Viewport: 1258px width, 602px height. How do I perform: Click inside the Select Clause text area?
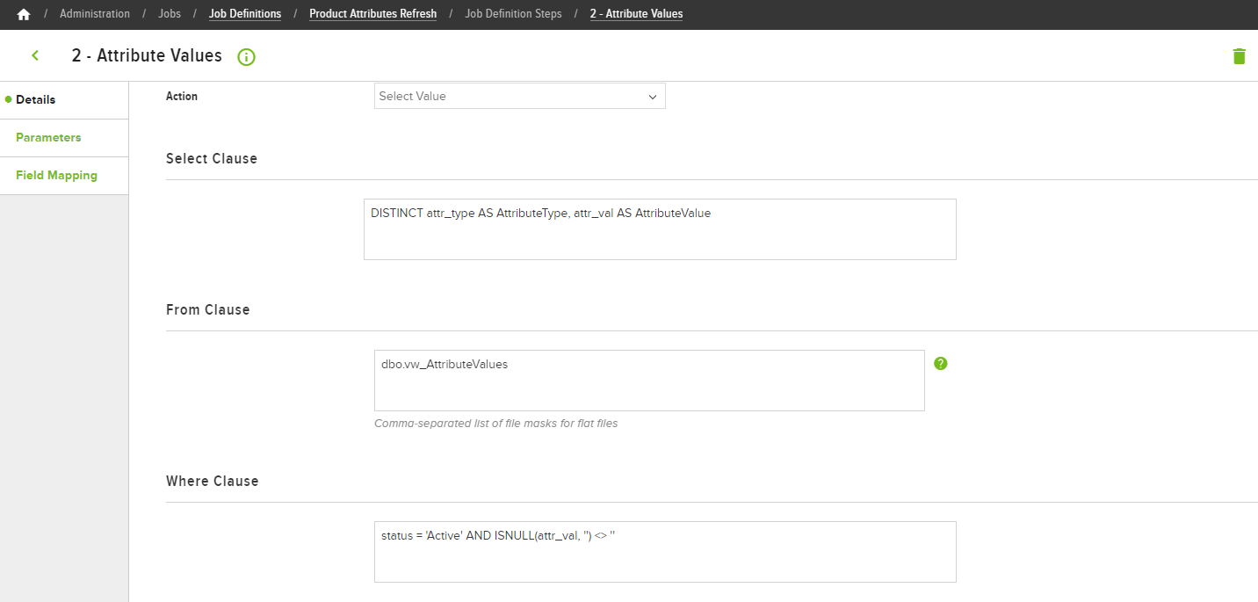(660, 229)
